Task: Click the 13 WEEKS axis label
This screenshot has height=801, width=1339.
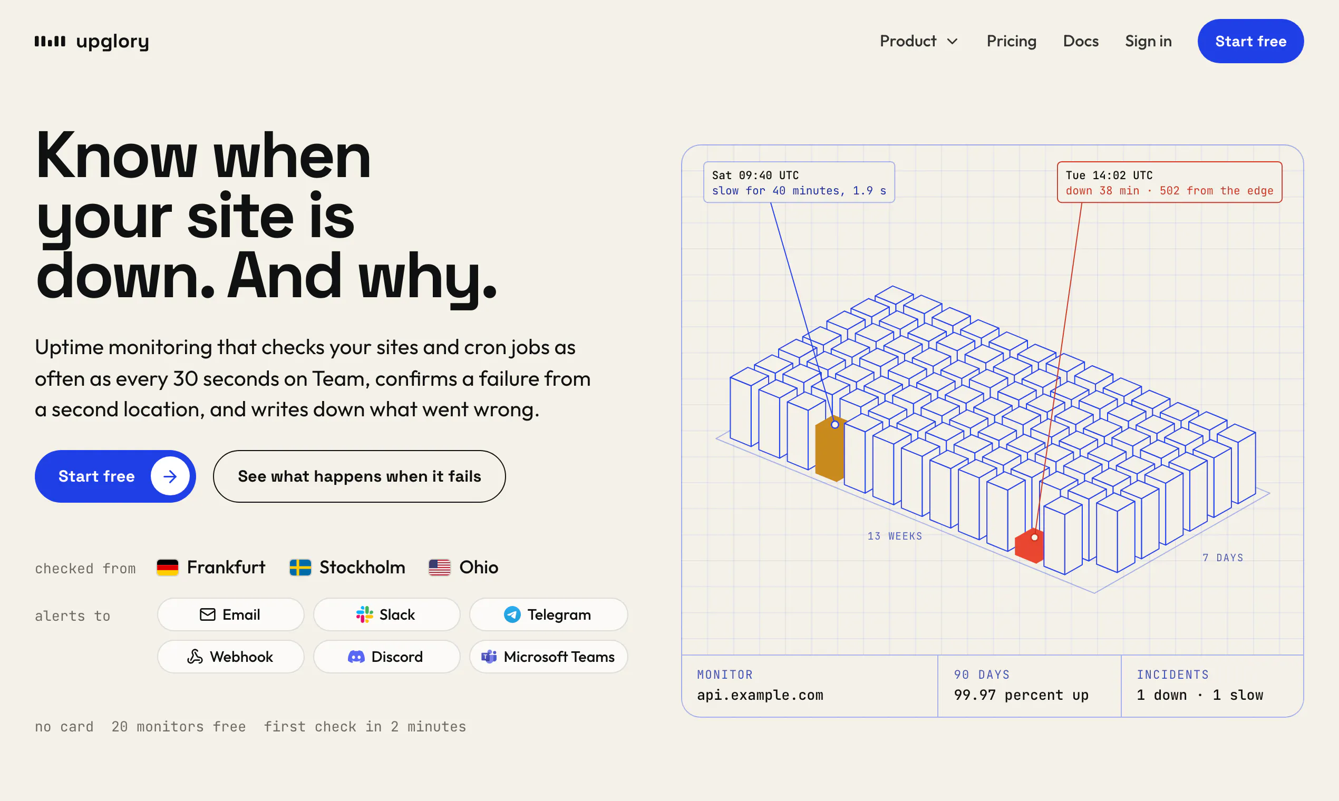Action: pyautogui.click(x=895, y=536)
